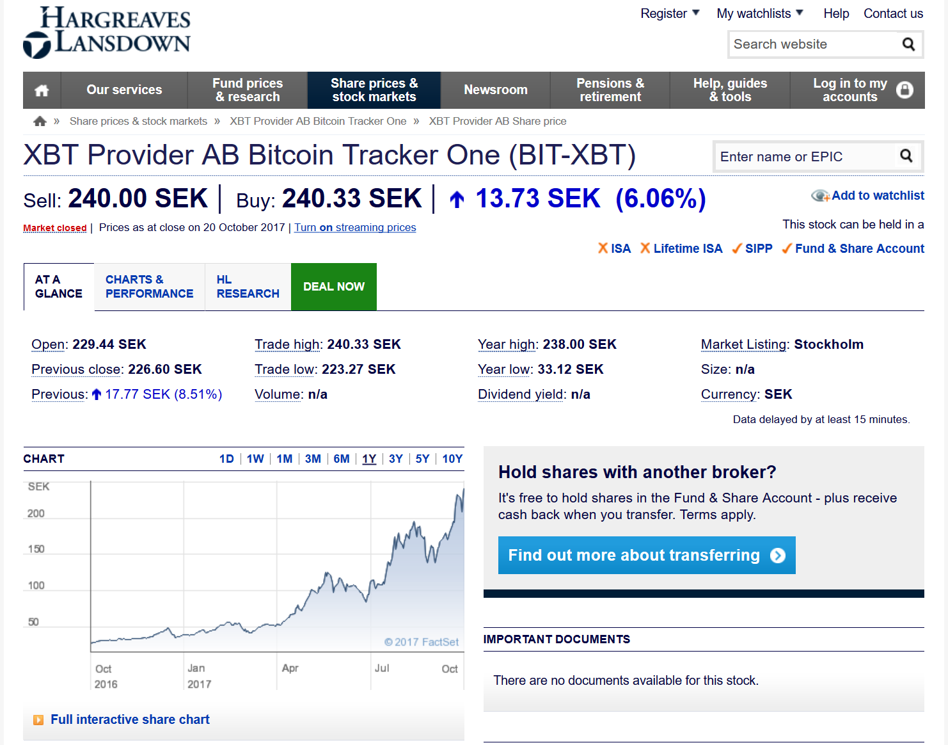Click the Dividend yield label
Viewport: 948px width, 745px height.
522,394
